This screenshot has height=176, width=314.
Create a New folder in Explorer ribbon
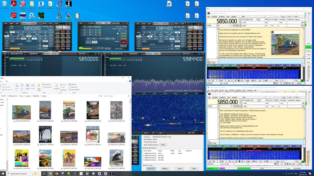pos(39,87)
